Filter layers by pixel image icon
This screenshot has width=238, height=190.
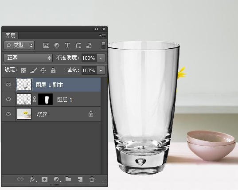click(x=46, y=45)
